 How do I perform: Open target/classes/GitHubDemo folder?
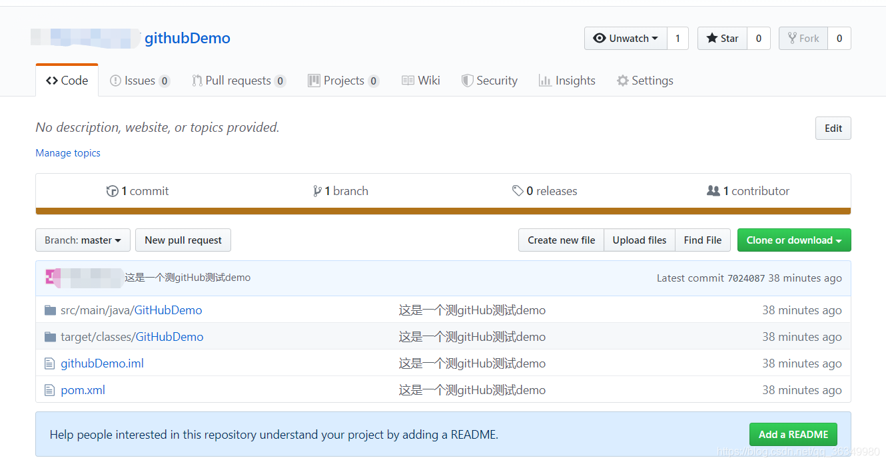[x=132, y=337]
